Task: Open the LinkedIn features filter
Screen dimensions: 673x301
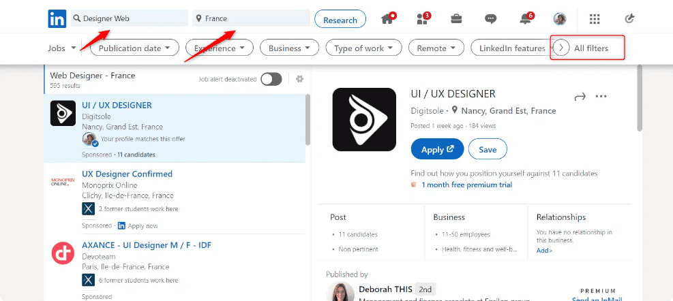Action: [x=511, y=48]
